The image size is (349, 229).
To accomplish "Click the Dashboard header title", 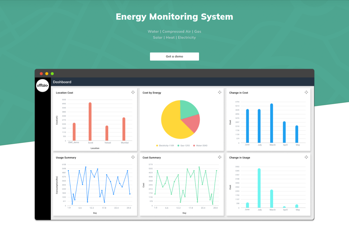I will (x=62, y=82).
